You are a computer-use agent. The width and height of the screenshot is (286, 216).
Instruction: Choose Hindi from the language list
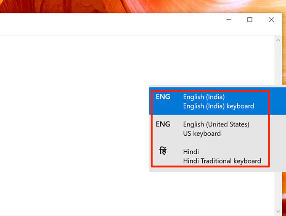(x=191, y=152)
